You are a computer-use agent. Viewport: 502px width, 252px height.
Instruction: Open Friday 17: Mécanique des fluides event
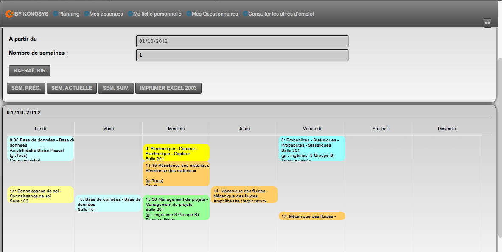[312, 216]
